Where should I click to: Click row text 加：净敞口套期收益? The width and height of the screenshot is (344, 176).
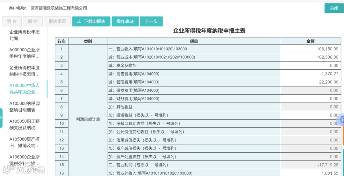coord(144,124)
